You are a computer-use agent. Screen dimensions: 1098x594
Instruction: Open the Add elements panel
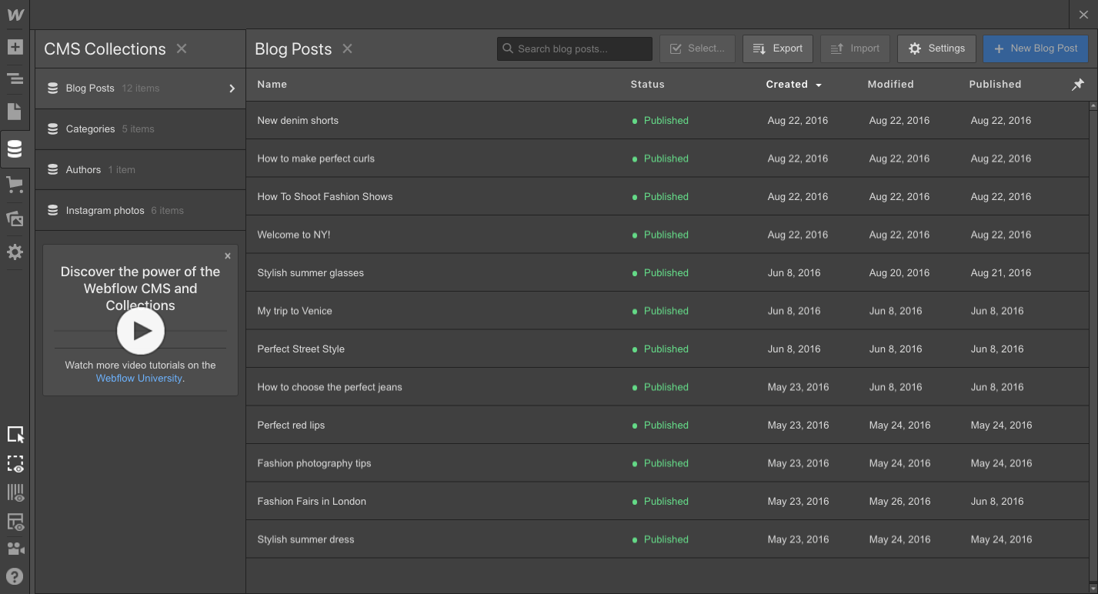tap(15, 47)
